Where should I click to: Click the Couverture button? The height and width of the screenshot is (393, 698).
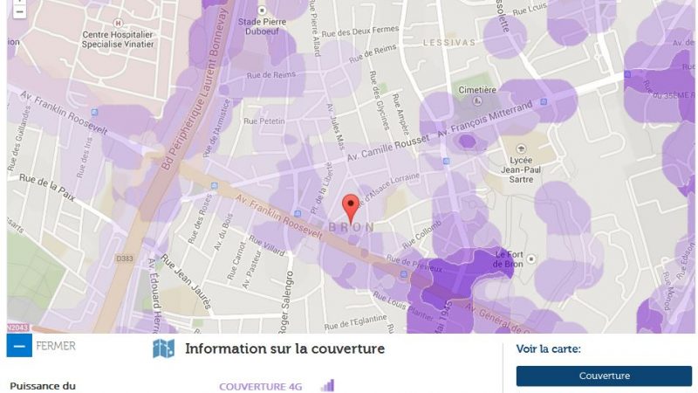click(604, 376)
